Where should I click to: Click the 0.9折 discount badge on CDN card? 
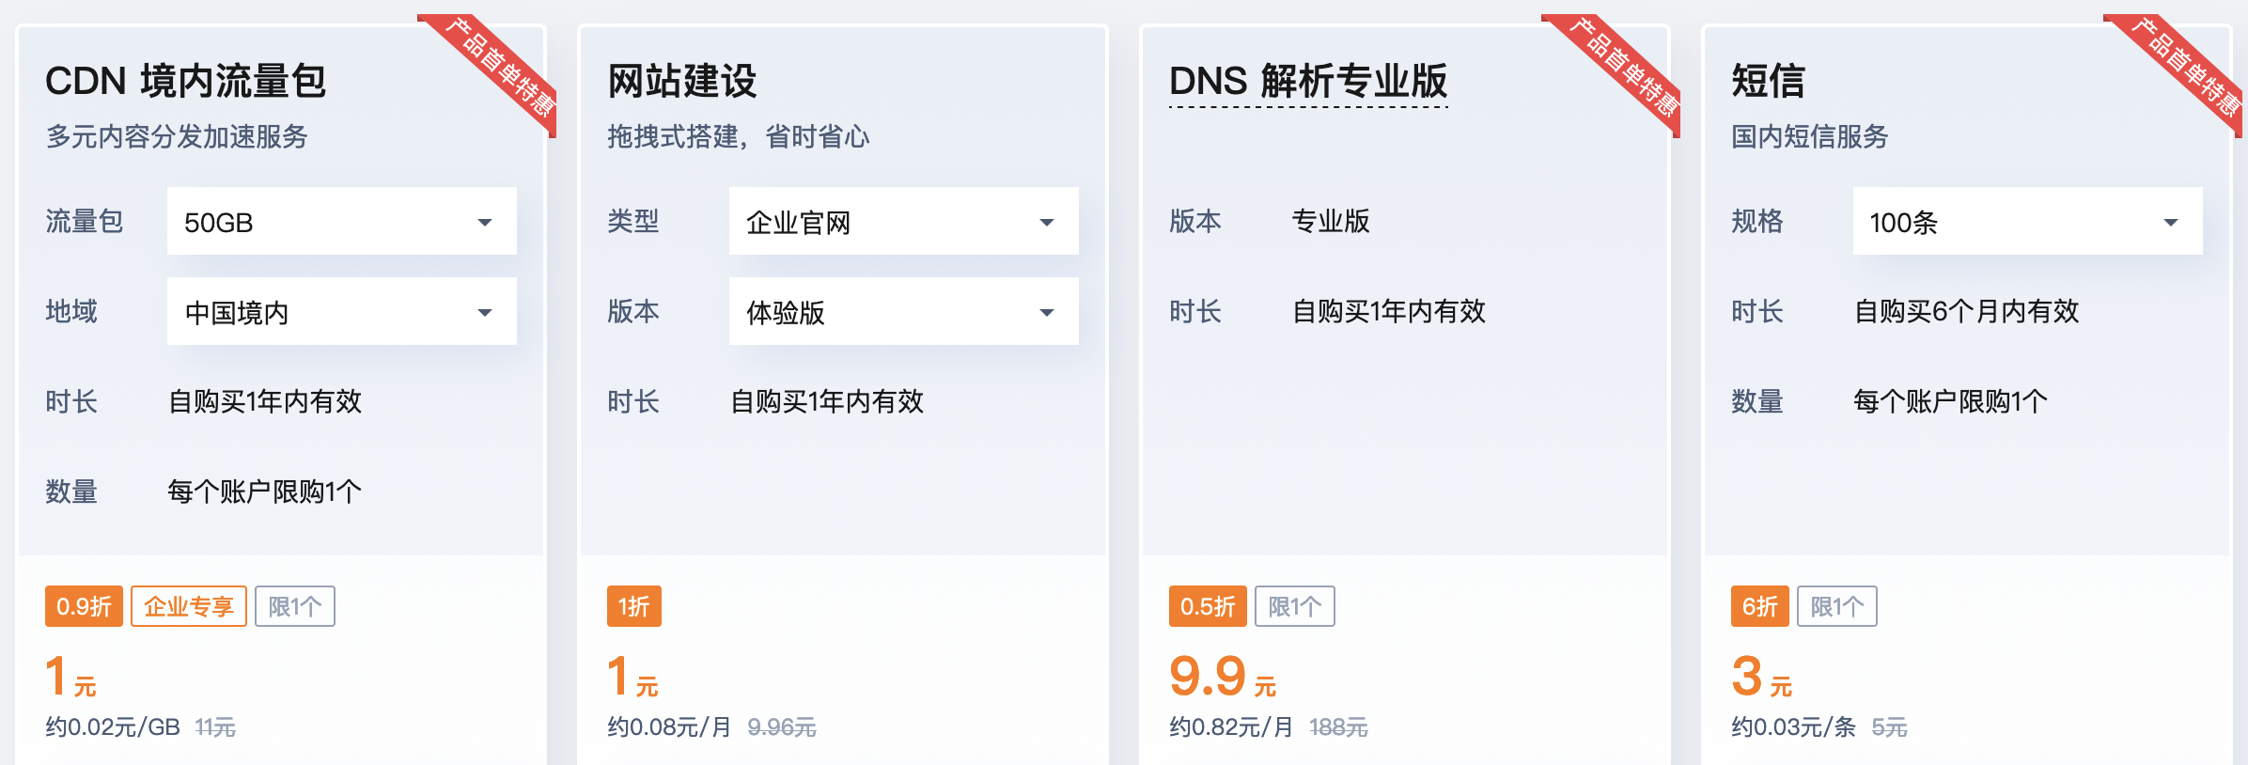point(84,606)
